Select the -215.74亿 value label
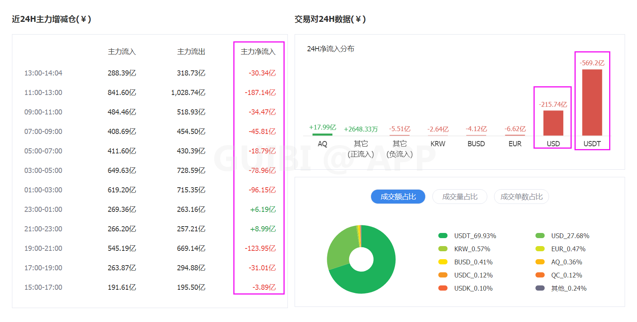 pyautogui.click(x=553, y=104)
